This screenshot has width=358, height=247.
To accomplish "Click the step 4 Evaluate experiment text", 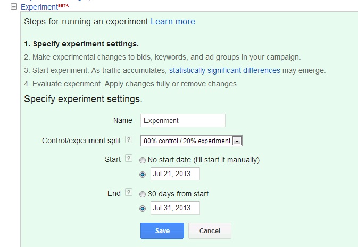I will pyautogui.click(x=131, y=84).
